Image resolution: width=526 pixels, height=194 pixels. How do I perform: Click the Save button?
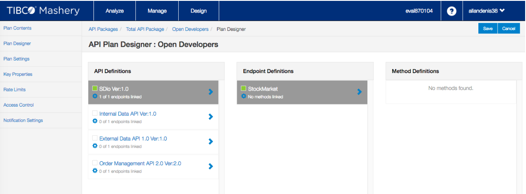(488, 29)
